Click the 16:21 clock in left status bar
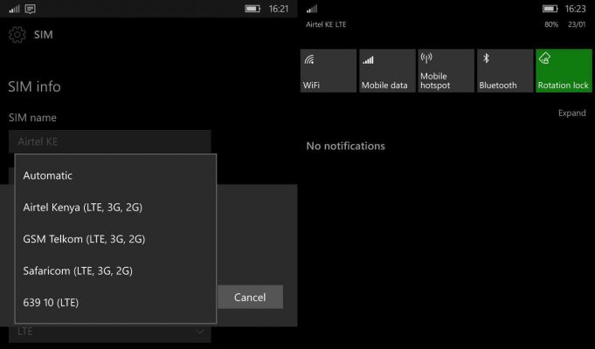Screen dimensions: 595x349 279,9
